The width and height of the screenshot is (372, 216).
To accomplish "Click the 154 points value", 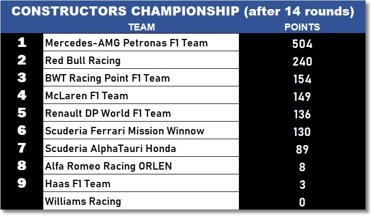I will click(x=303, y=79).
